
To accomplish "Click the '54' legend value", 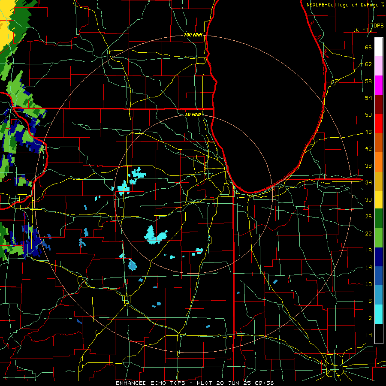I will (x=368, y=98).
